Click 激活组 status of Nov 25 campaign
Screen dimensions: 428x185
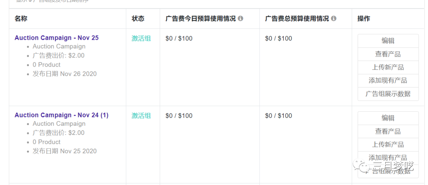141,39
